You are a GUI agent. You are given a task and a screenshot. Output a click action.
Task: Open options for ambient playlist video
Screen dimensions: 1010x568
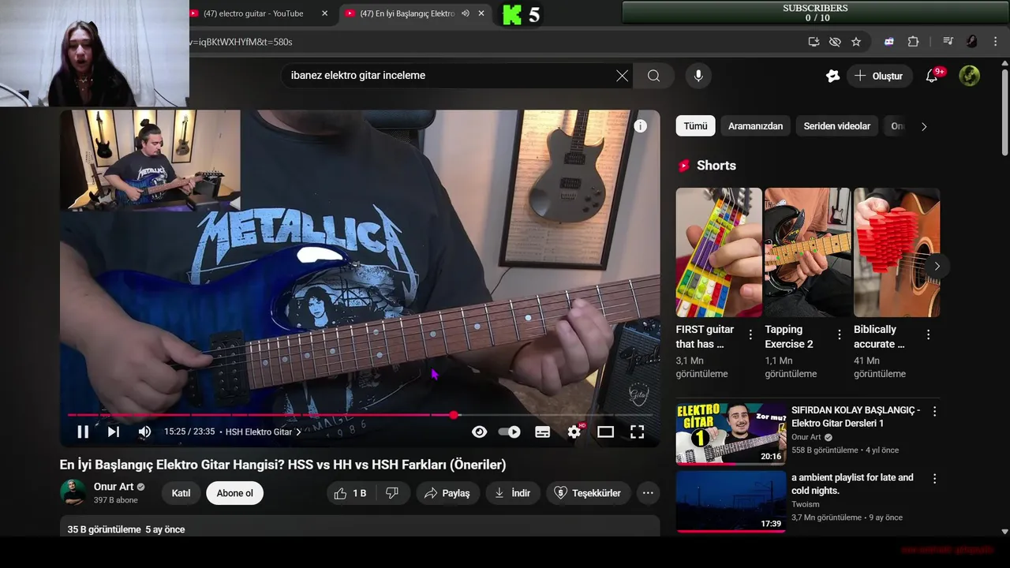[934, 479]
